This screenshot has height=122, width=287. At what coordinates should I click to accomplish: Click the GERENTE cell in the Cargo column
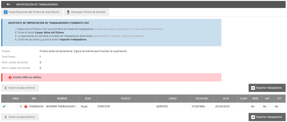pos(162,106)
